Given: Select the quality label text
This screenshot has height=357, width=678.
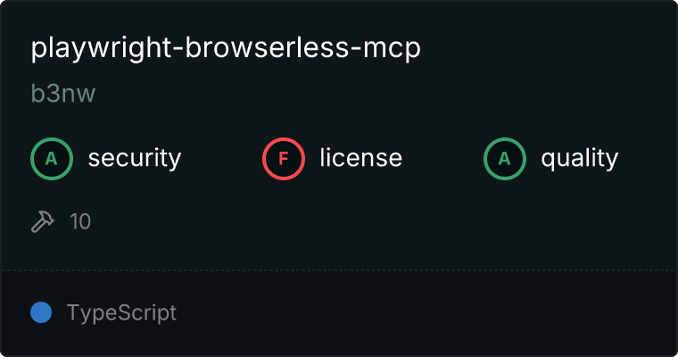Looking at the screenshot, I should pos(579,158).
